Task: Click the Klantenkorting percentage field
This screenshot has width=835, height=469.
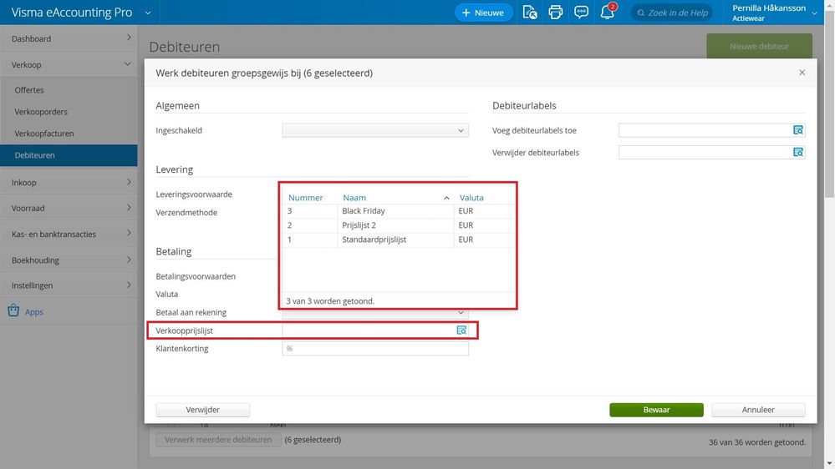Action: point(375,348)
